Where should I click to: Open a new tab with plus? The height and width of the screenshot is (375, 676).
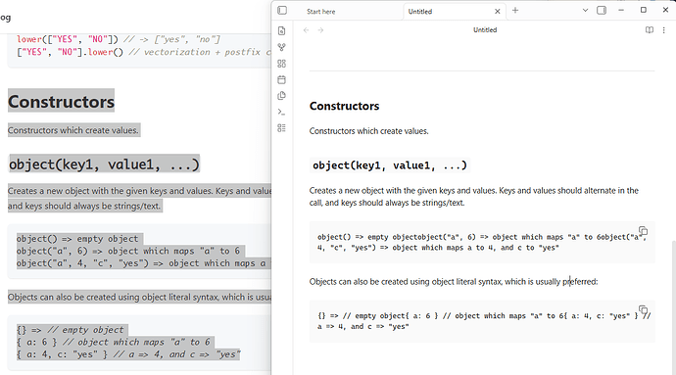515,11
